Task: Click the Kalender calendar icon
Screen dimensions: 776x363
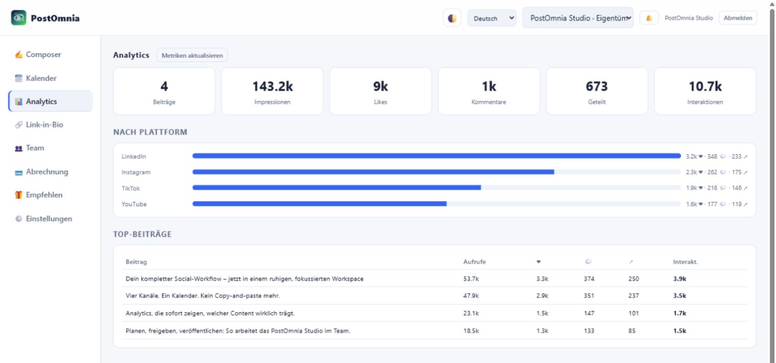Action: [19, 78]
